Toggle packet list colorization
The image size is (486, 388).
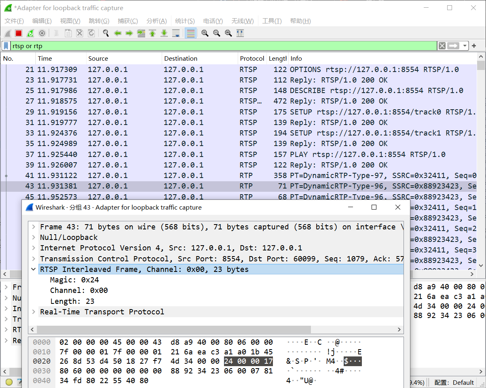pyautogui.click(x=190, y=33)
